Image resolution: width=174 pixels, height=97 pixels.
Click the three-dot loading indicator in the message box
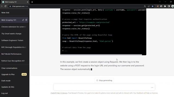click(x=152, y=87)
